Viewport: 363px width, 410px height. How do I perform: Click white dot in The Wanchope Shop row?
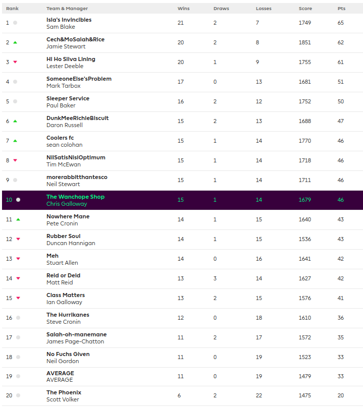point(18,200)
